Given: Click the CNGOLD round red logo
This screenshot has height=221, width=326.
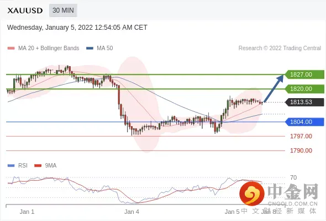Looking at the screenshot, I should click(x=252, y=193).
